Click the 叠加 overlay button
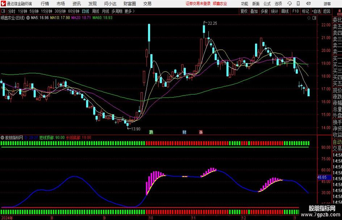Viewport: 342px width, 220px height. pos(254,11)
